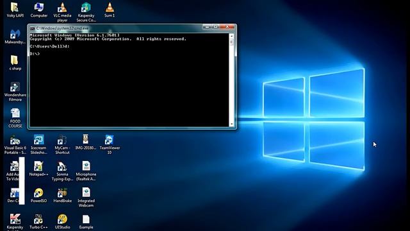410x231 pixels.
Task: Click the cmd vertical scrollbar thumb
Action: point(231,42)
